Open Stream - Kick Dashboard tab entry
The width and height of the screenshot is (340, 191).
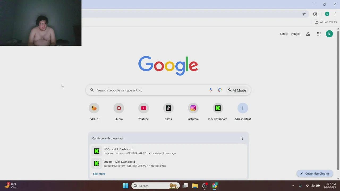(x=168, y=163)
